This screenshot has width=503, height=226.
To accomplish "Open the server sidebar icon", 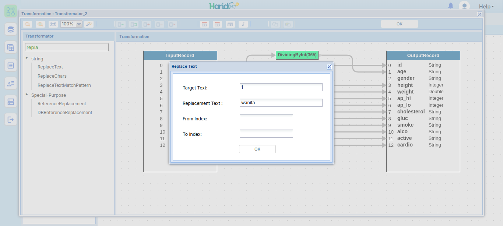I will click(x=11, y=101).
